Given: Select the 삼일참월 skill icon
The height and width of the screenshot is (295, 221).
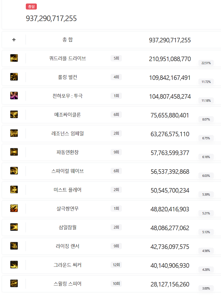Looking at the screenshot, I should (x=14, y=227).
